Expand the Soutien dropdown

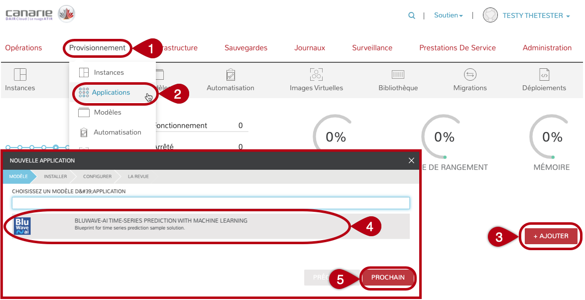click(x=448, y=15)
